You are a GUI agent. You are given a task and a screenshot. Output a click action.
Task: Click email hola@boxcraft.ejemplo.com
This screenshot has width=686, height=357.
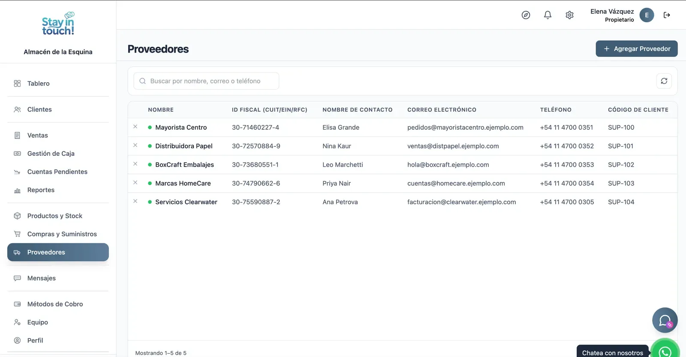tap(448, 165)
